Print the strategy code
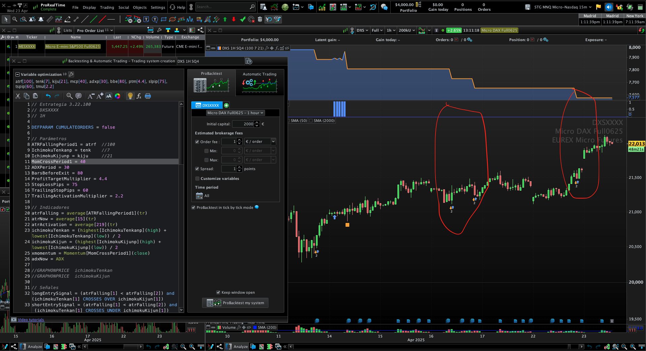The width and height of the screenshot is (646, 351). 148,96
